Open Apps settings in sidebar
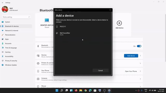166x93 pixels. (16, 39)
